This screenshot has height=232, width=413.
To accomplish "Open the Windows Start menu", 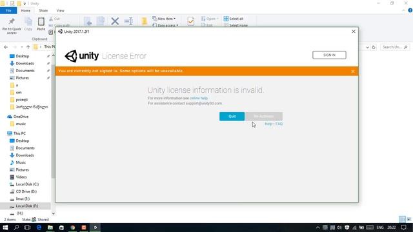I will click(5, 227).
